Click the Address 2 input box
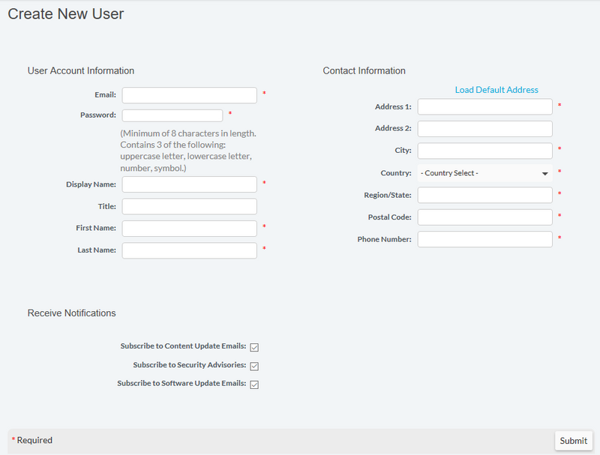This screenshot has height=455, width=600. coord(484,129)
